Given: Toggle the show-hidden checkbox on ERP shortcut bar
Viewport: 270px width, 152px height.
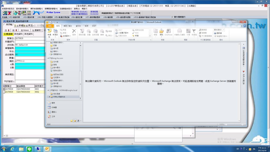Looking at the screenshot, I should (172, 17).
